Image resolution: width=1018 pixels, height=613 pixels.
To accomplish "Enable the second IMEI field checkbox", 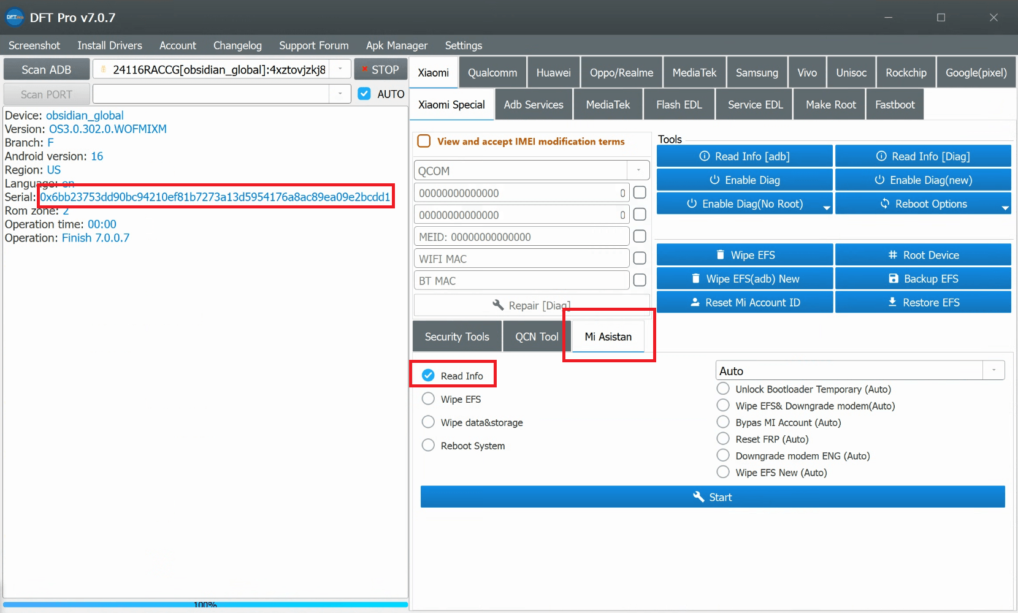I will point(640,215).
